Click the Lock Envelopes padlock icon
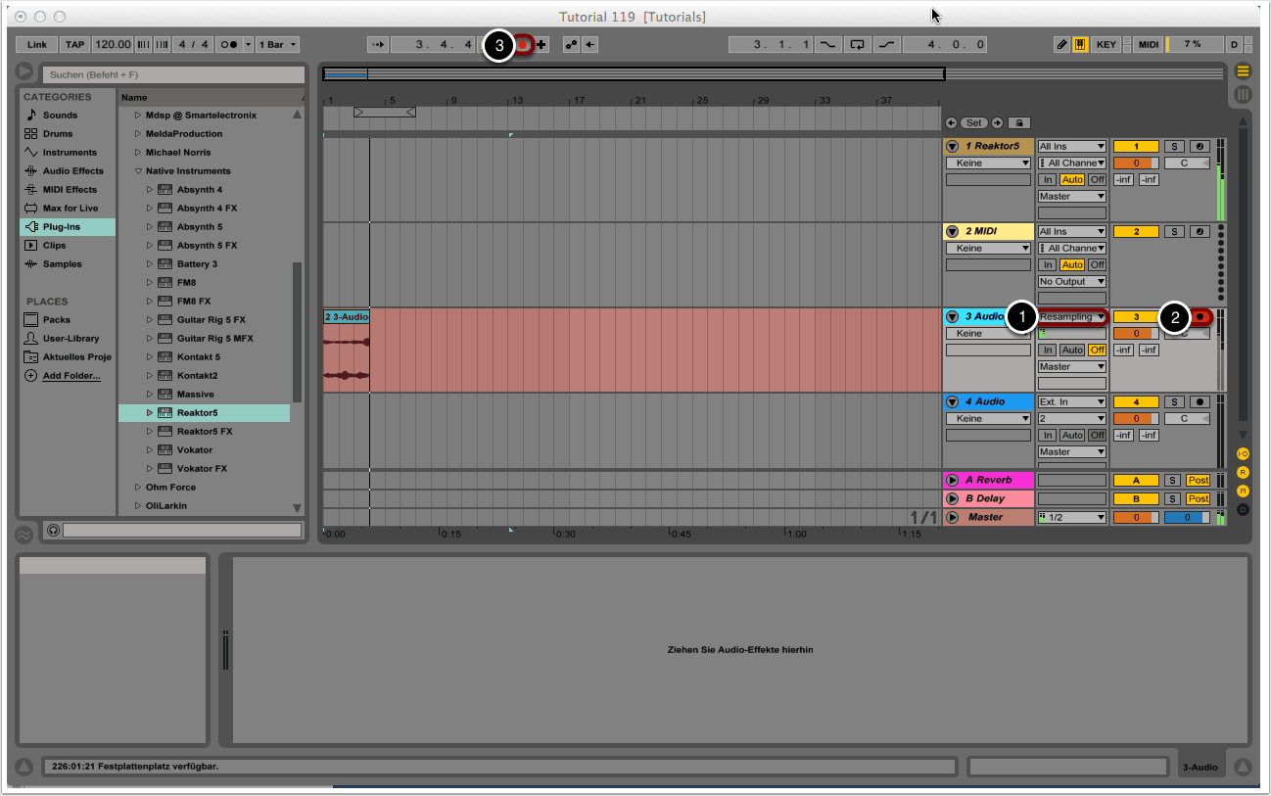This screenshot has height=796, width=1271. click(1019, 123)
